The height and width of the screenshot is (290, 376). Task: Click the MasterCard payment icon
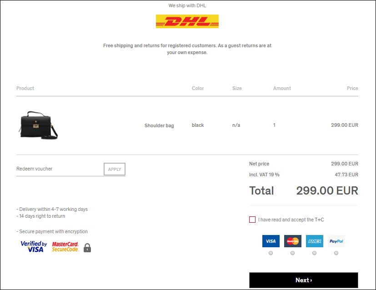292,241
